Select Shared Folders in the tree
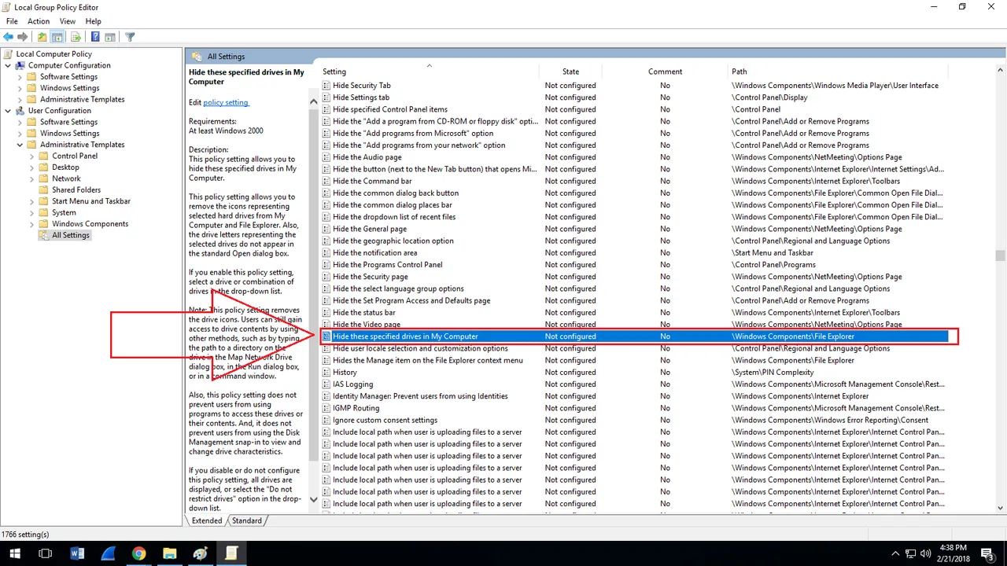The height and width of the screenshot is (566, 1007). [76, 189]
